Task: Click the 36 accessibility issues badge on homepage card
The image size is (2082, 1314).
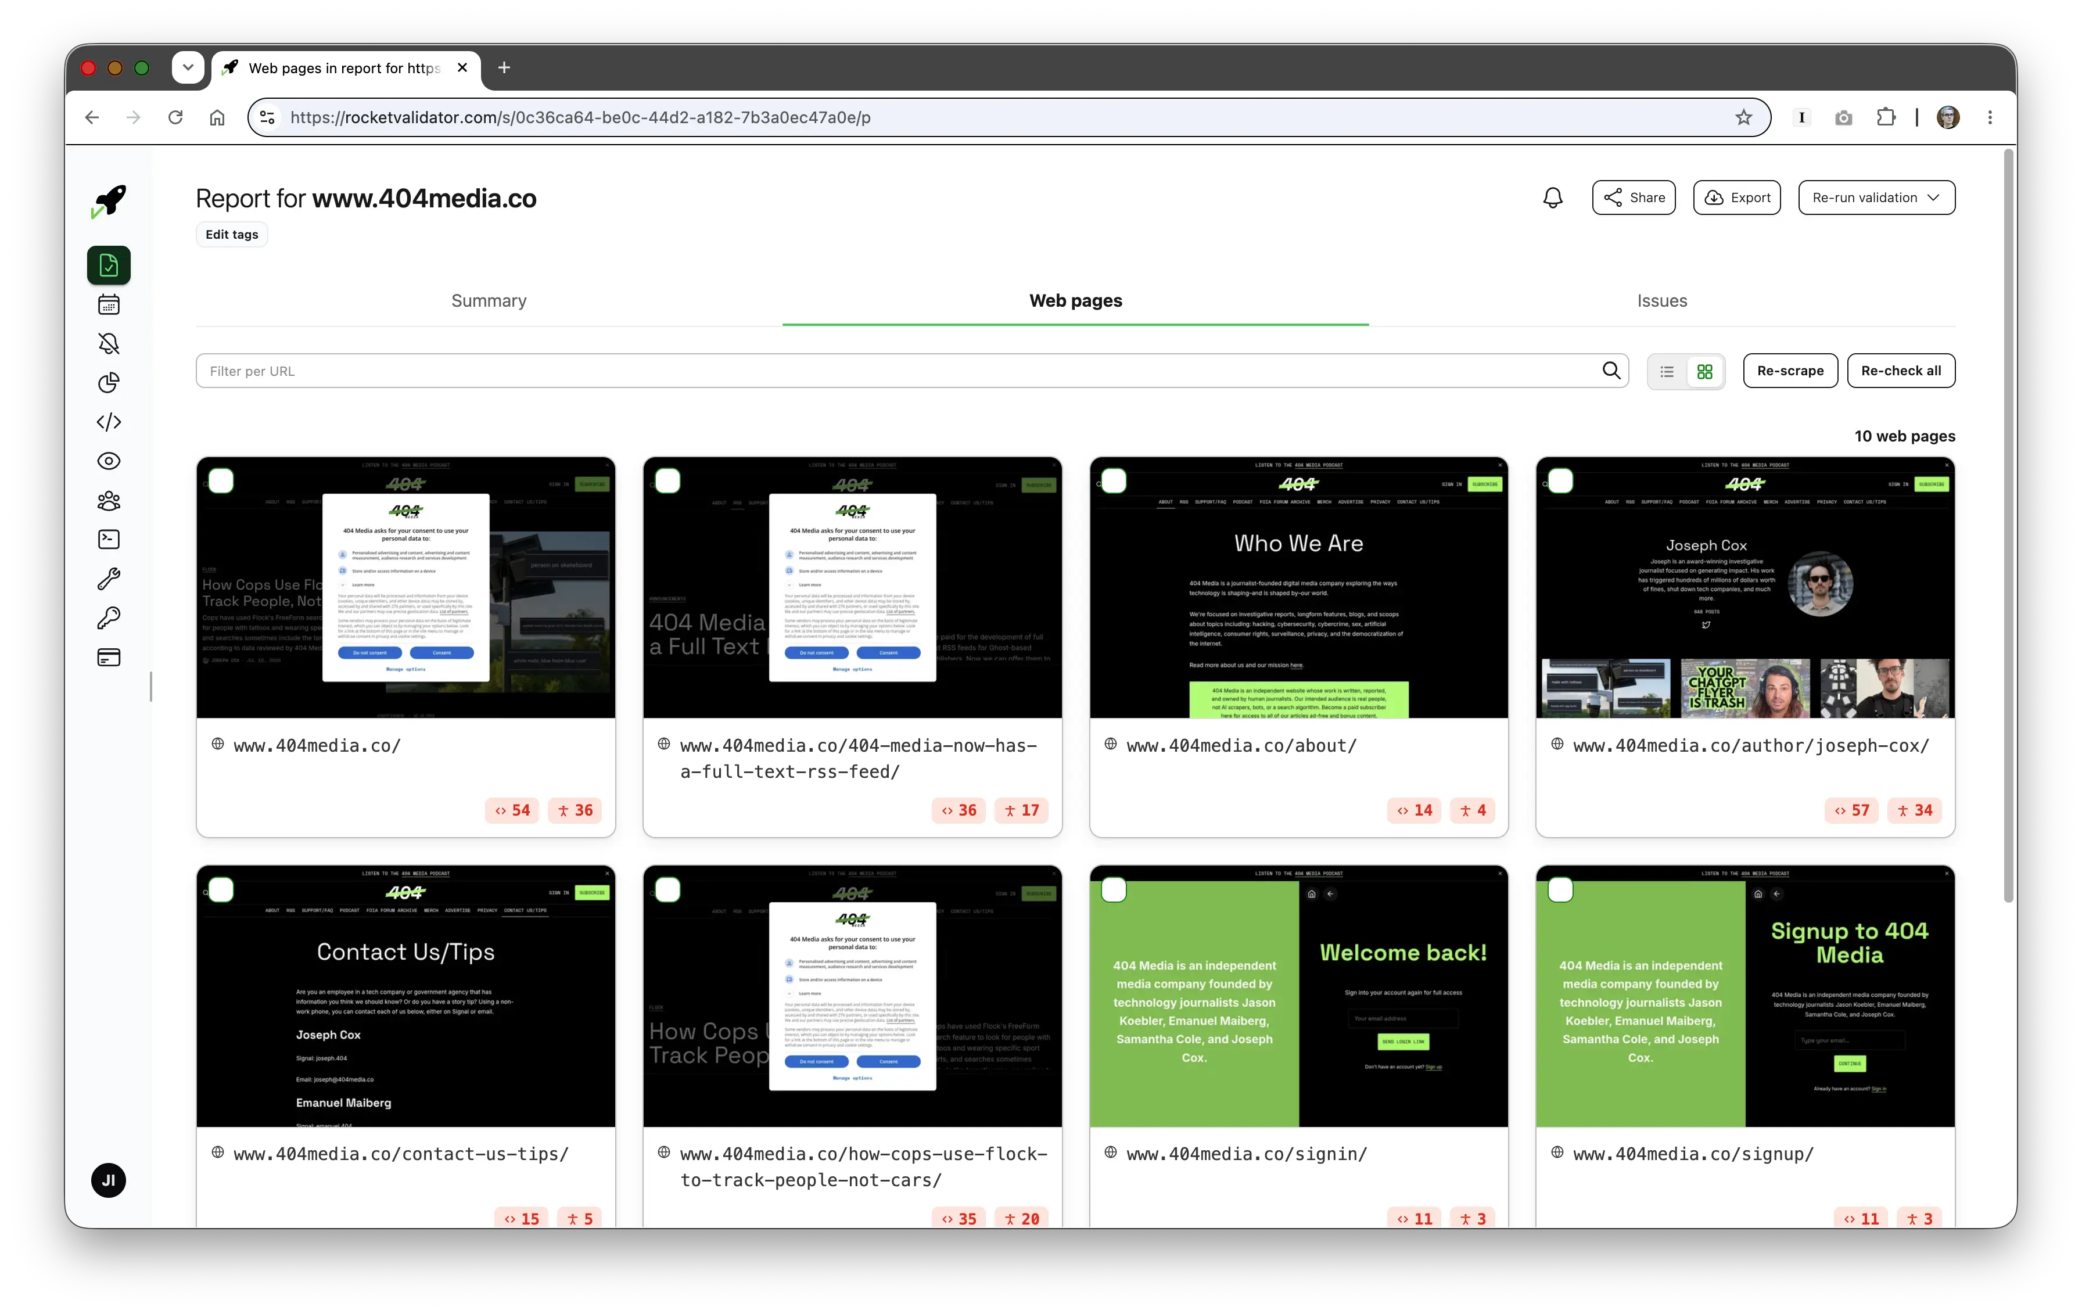Action: point(576,811)
